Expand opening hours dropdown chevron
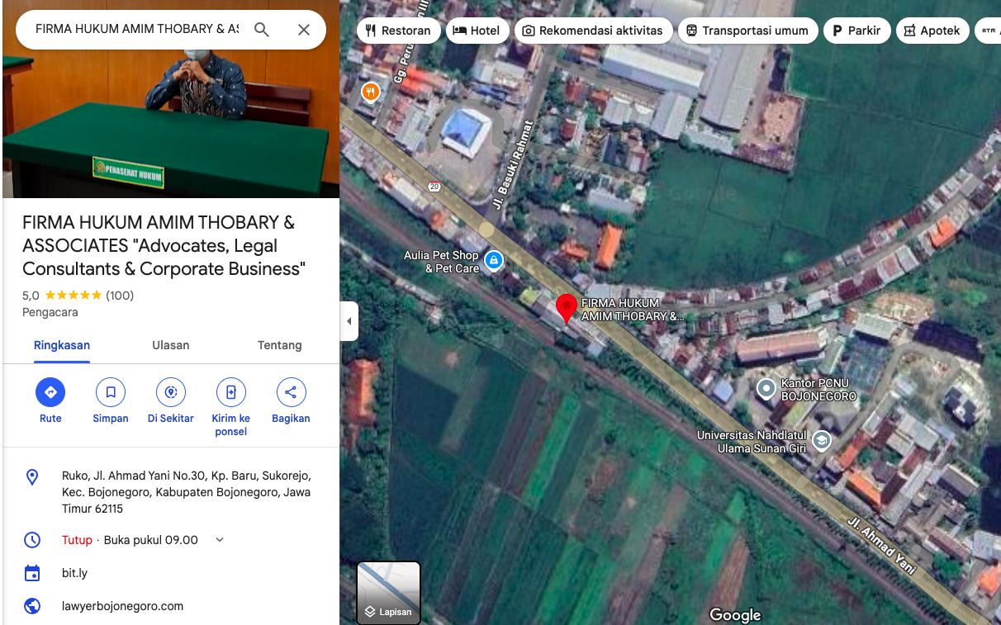The image size is (1001, 625). click(220, 540)
